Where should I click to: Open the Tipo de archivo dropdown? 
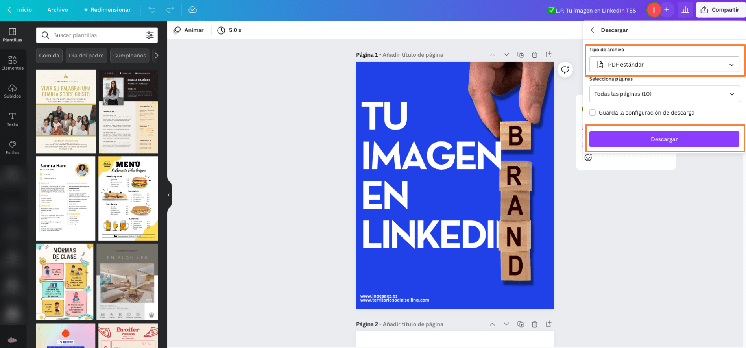pos(664,64)
